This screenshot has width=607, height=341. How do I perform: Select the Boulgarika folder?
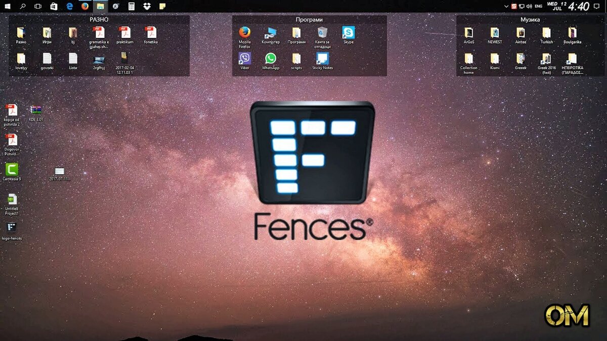click(572, 35)
